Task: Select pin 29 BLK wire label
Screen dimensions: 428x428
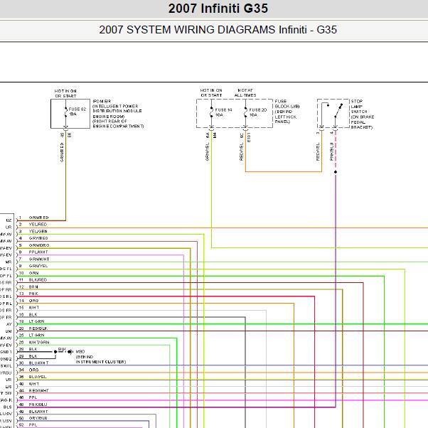Action: 33,356
